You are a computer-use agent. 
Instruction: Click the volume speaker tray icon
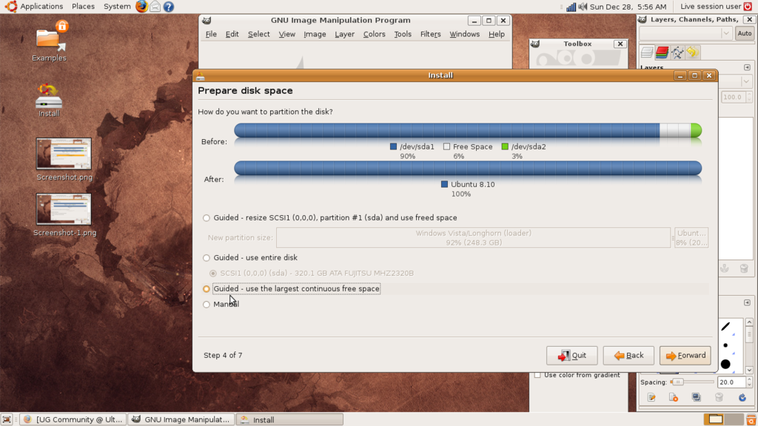[x=583, y=7]
